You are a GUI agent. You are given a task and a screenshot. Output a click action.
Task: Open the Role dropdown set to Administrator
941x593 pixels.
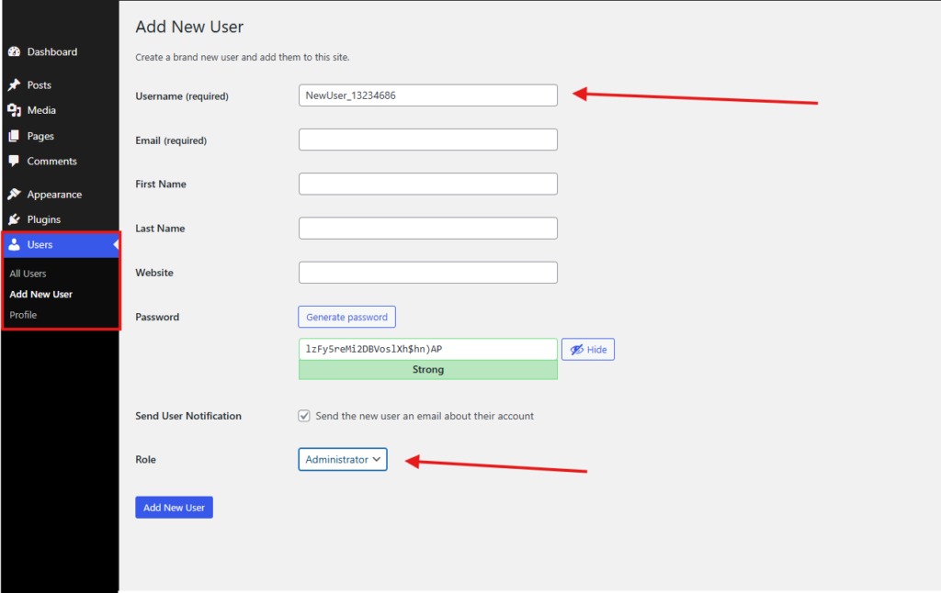[x=343, y=459]
